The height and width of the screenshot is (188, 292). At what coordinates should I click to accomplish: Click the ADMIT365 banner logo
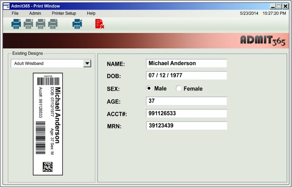coord(263,40)
